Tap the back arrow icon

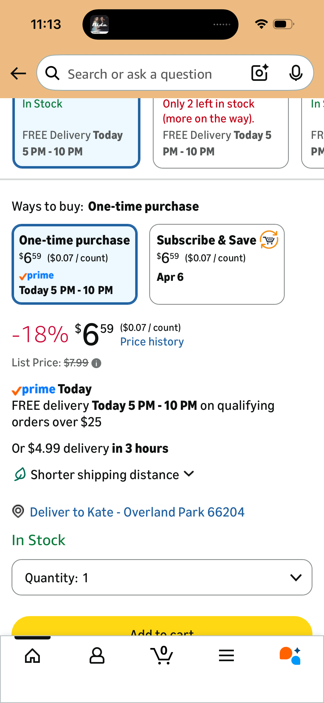coord(18,73)
